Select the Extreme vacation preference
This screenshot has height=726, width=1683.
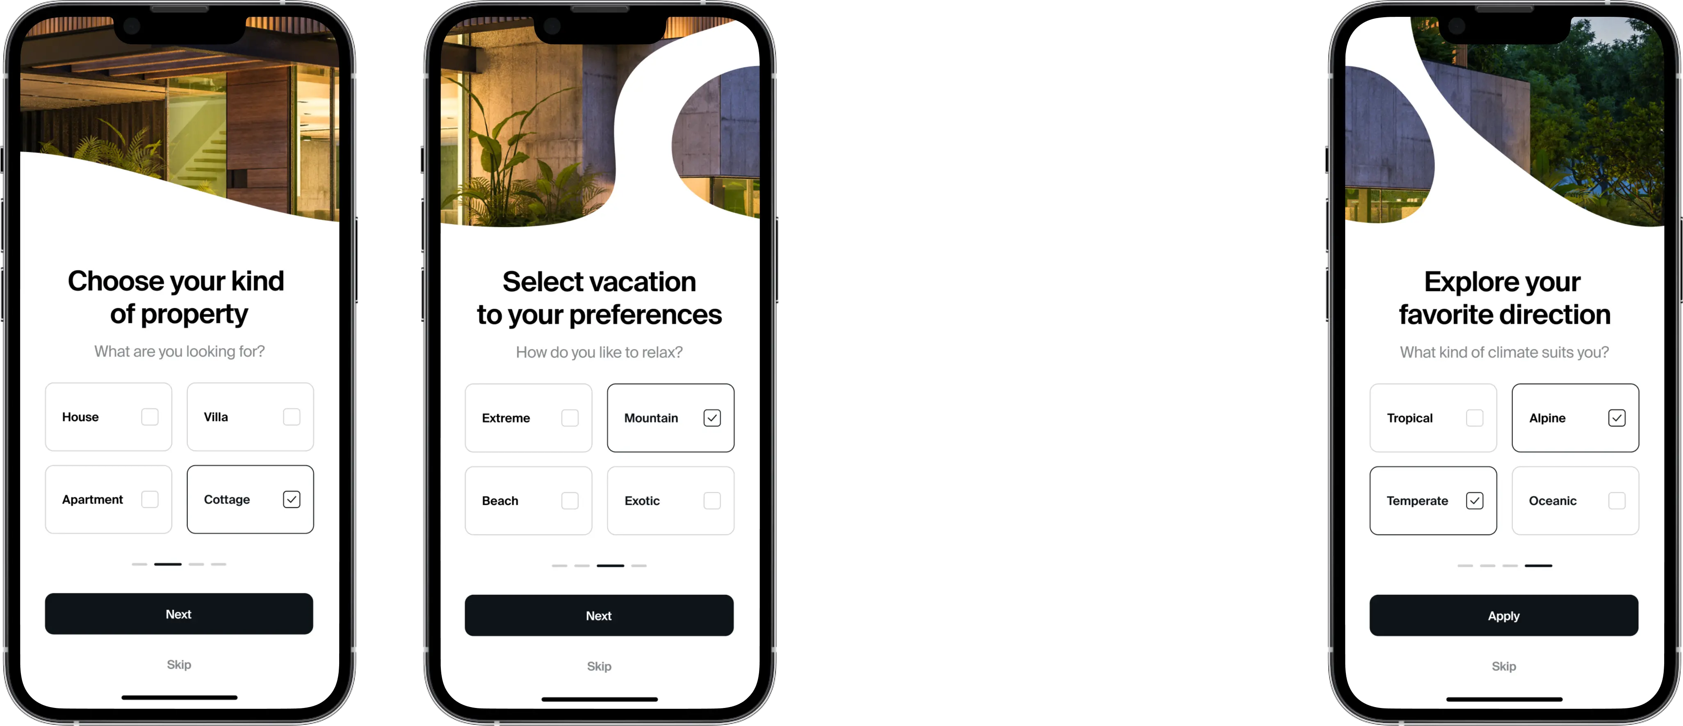click(x=569, y=417)
